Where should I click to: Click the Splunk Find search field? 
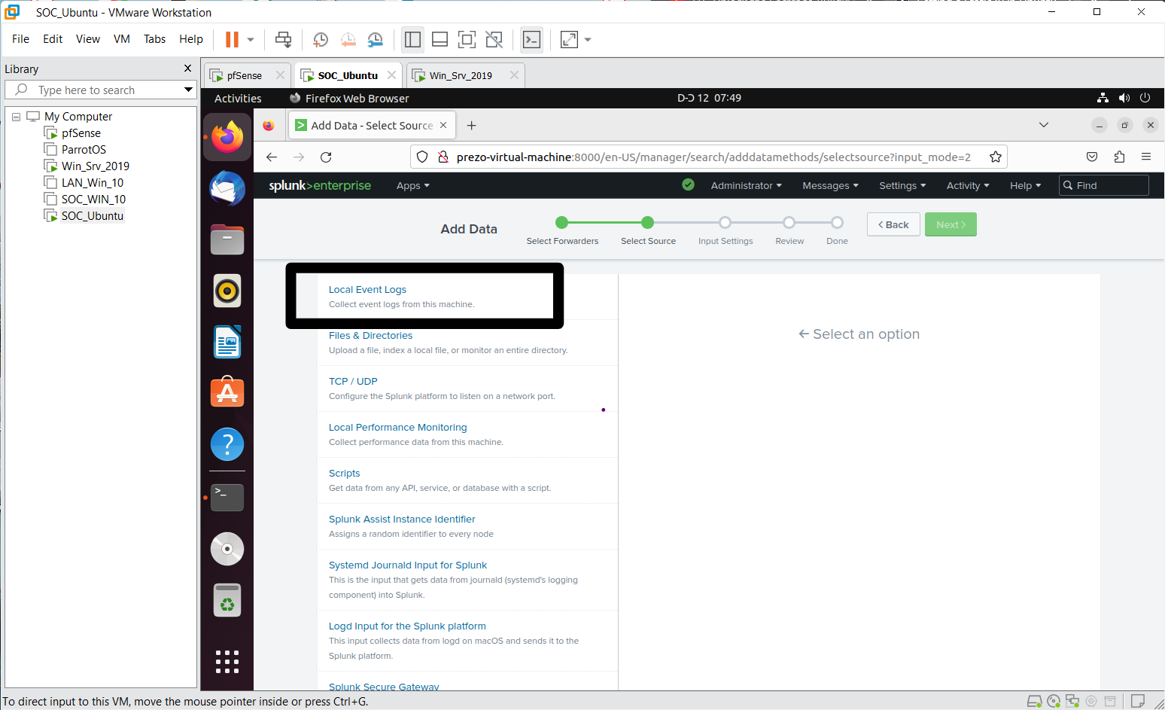tap(1103, 185)
